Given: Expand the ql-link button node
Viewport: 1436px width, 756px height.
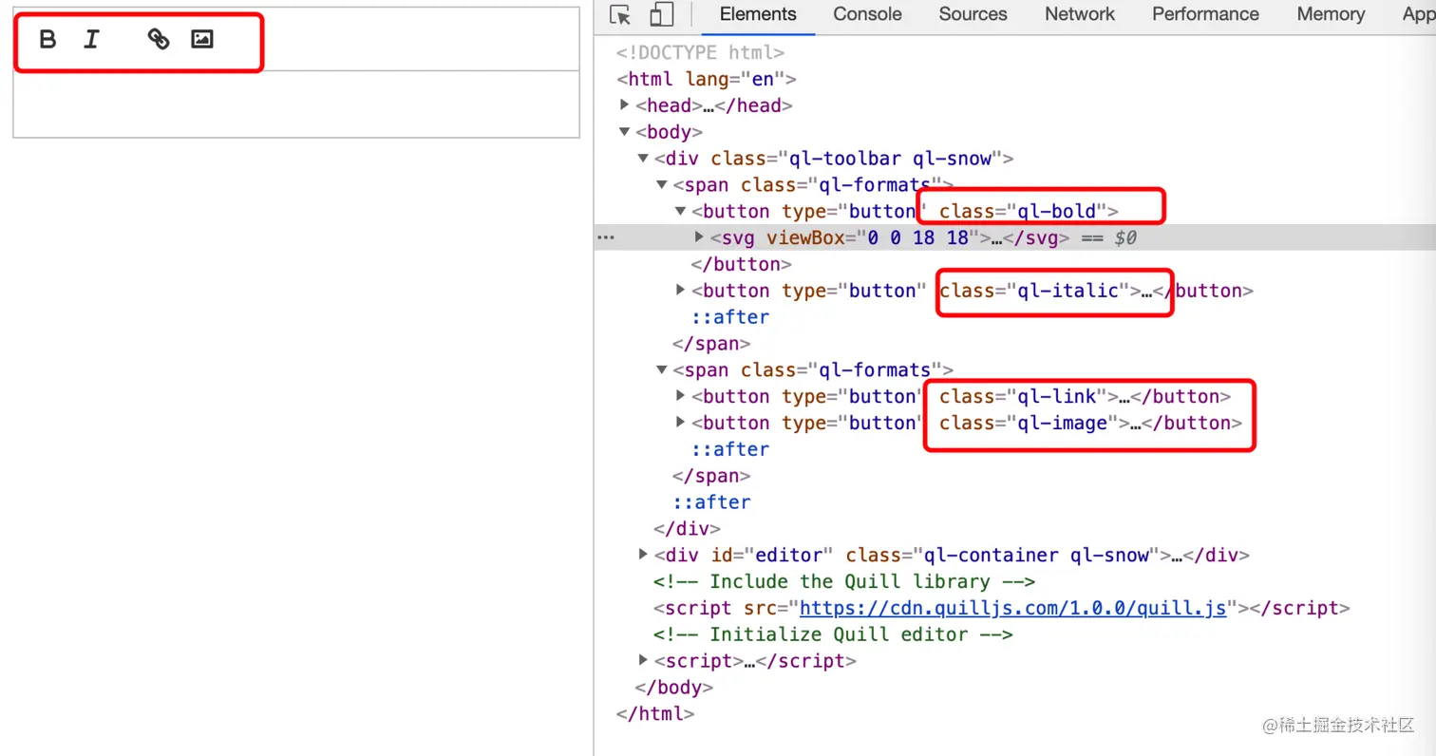Looking at the screenshot, I should (681, 396).
